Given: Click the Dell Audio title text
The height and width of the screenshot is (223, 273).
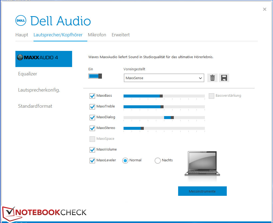Looking at the screenshot, I should click(x=61, y=21).
